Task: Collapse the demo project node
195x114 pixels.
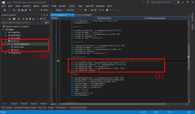Action: coord(3,30)
